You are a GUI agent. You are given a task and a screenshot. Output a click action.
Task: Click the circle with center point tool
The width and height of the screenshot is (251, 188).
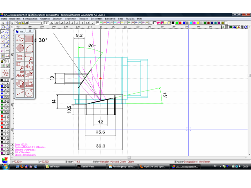pos(20,48)
